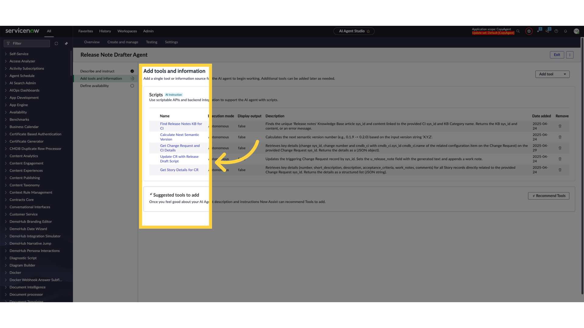Go to the Describe and instruct step
This screenshot has width=584, height=328.
[97, 71]
